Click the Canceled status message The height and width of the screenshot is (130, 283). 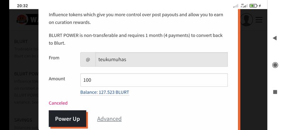58,103
